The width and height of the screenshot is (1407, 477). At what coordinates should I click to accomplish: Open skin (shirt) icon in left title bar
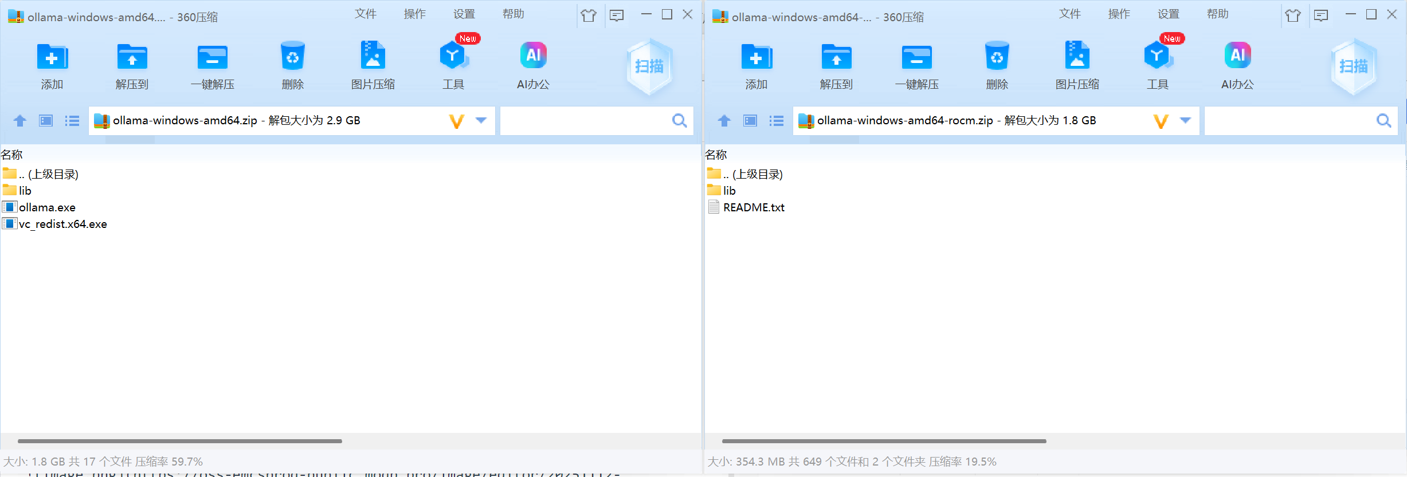(589, 15)
